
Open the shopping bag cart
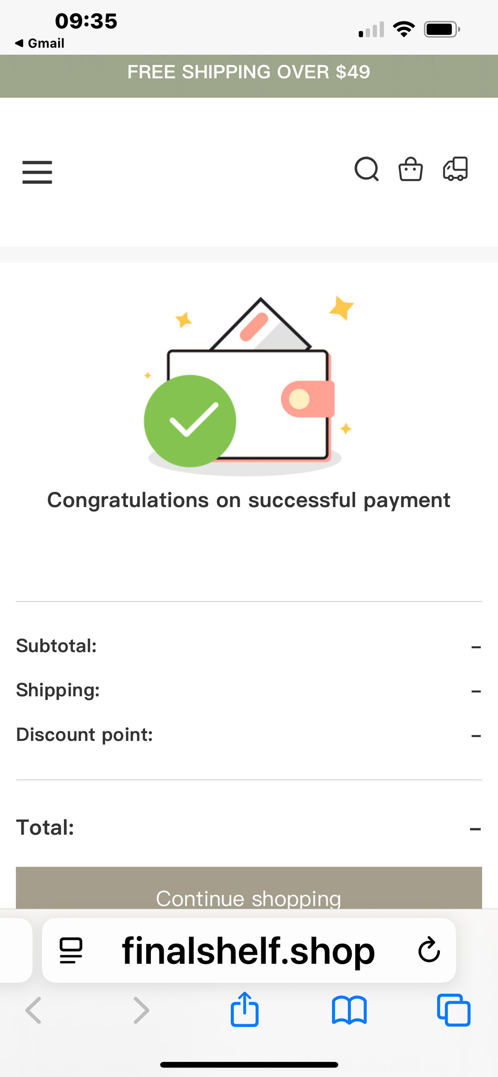pos(410,169)
